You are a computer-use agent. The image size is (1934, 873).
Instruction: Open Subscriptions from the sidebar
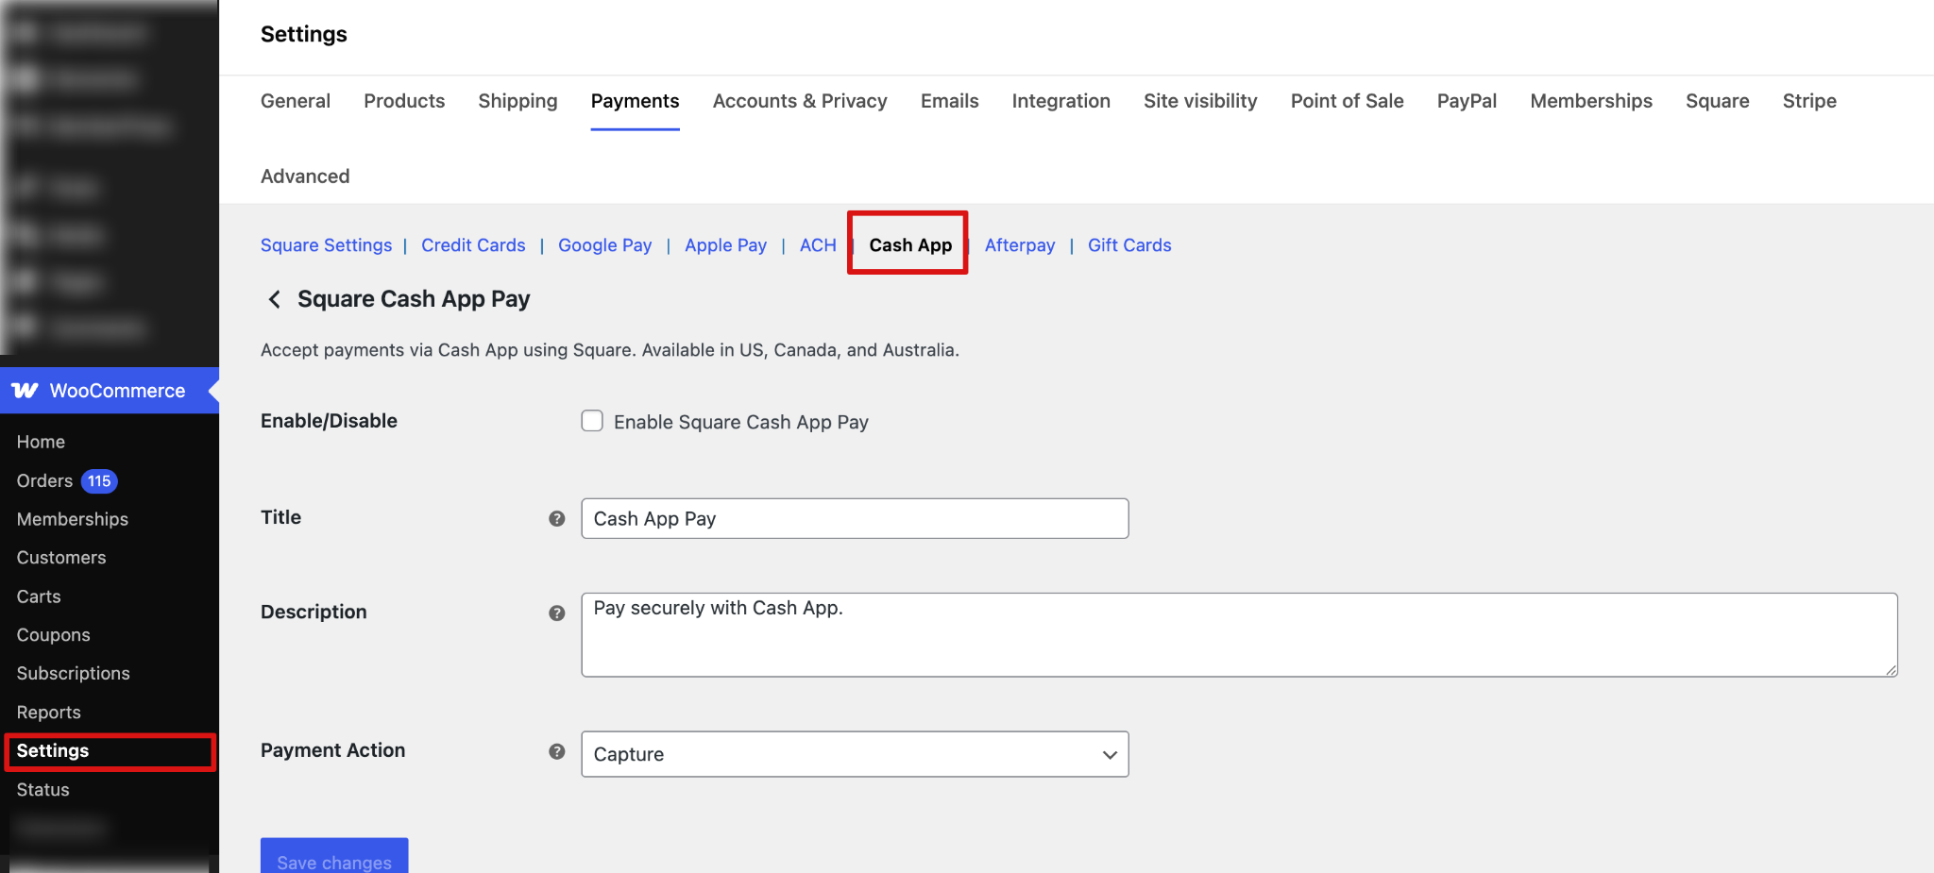73,673
